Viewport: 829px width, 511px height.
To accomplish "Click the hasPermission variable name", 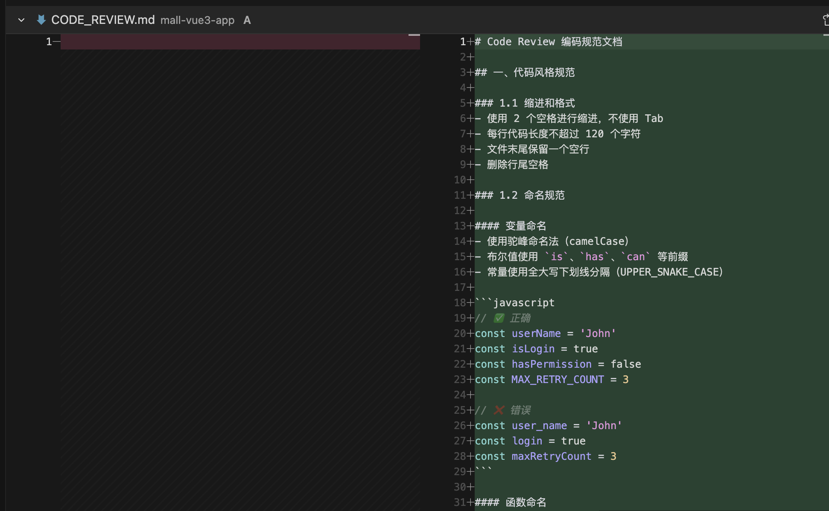I will (552, 364).
